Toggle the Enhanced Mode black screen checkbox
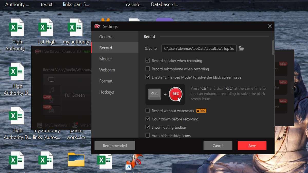The height and width of the screenshot is (173, 308). click(148, 77)
